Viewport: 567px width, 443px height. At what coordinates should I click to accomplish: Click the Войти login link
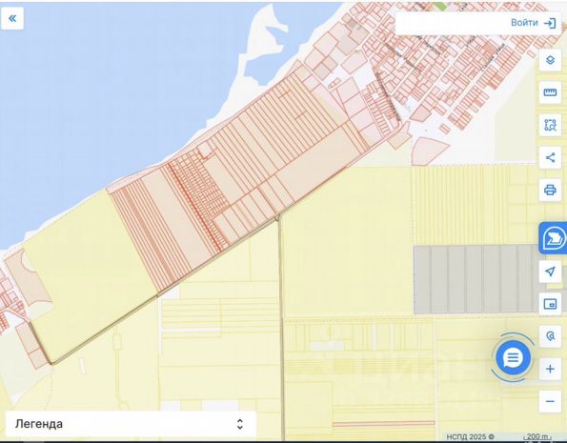[x=524, y=23]
